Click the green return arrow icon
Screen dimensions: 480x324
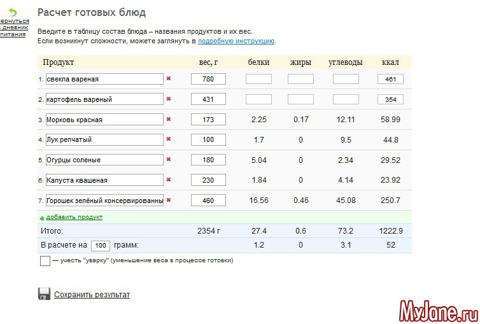[x=13, y=12]
